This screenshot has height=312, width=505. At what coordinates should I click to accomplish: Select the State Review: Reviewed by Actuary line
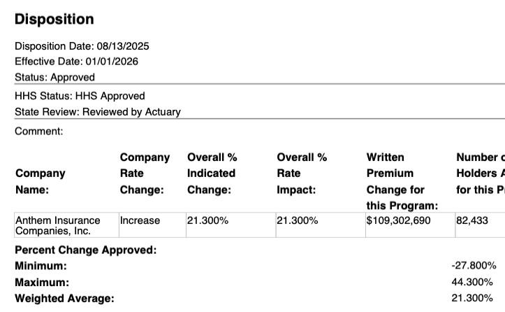[97, 111]
